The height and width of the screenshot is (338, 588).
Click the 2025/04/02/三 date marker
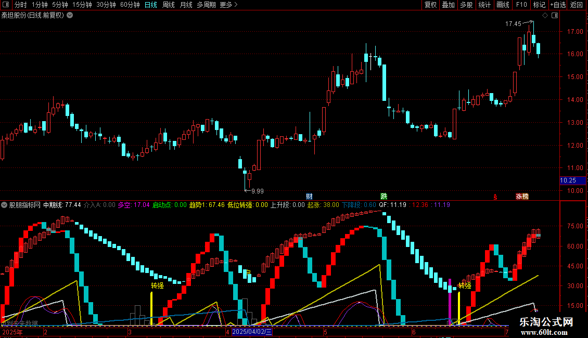click(x=252, y=332)
